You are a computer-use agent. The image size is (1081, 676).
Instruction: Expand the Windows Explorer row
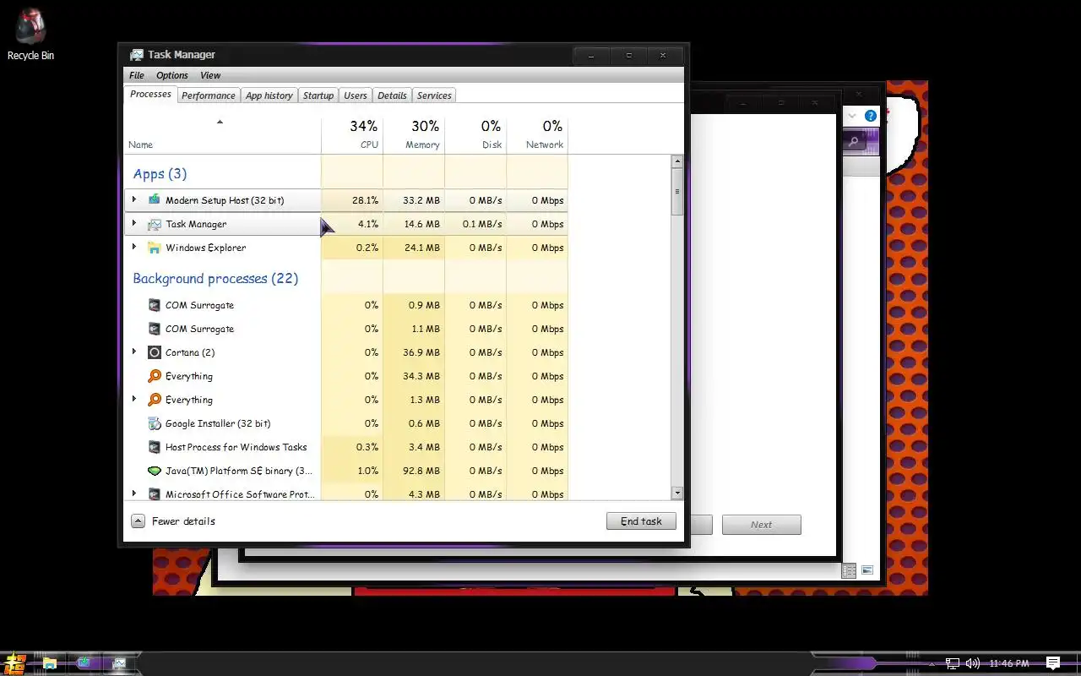click(134, 248)
